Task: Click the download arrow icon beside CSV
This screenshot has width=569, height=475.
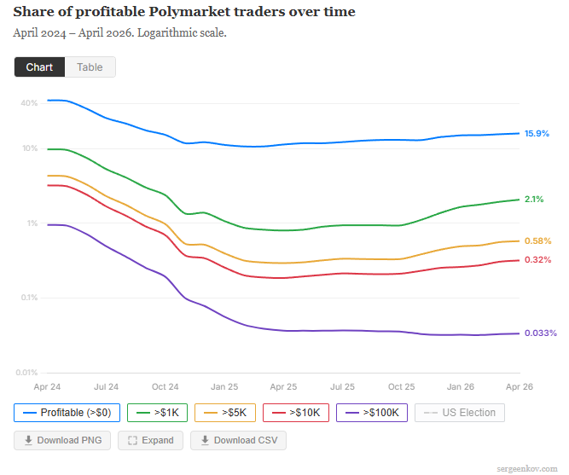Action: [205, 440]
